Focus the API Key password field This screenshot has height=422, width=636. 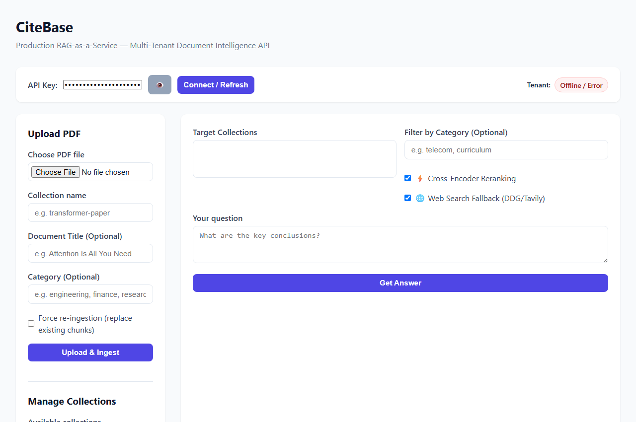pyautogui.click(x=103, y=85)
